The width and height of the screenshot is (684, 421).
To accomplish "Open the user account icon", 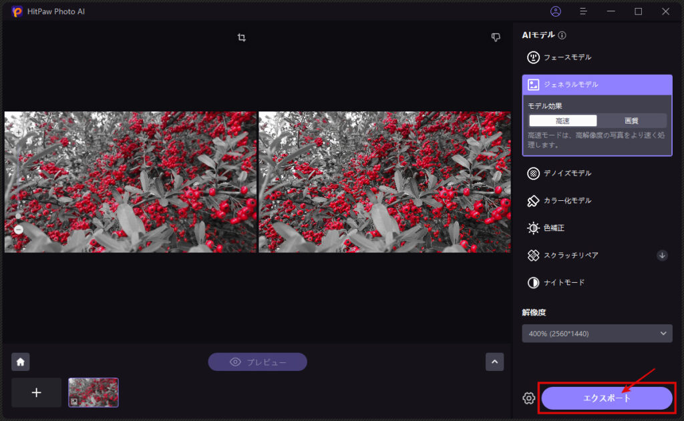I will [x=556, y=11].
